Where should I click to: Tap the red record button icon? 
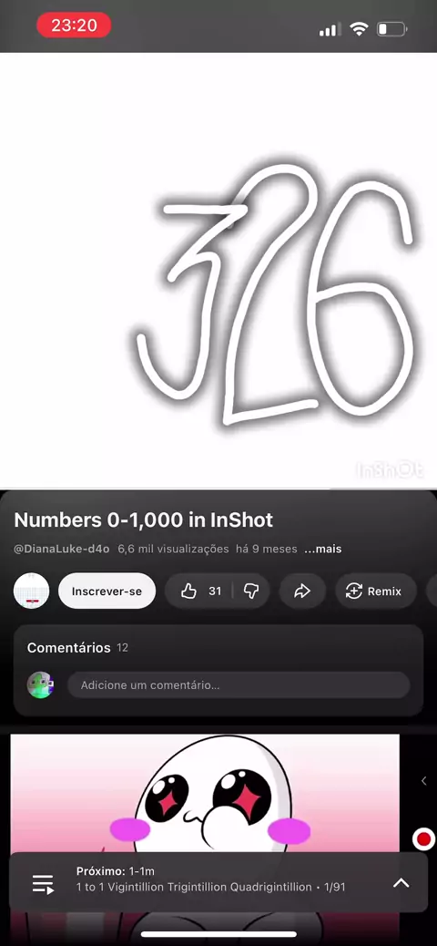(x=423, y=838)
